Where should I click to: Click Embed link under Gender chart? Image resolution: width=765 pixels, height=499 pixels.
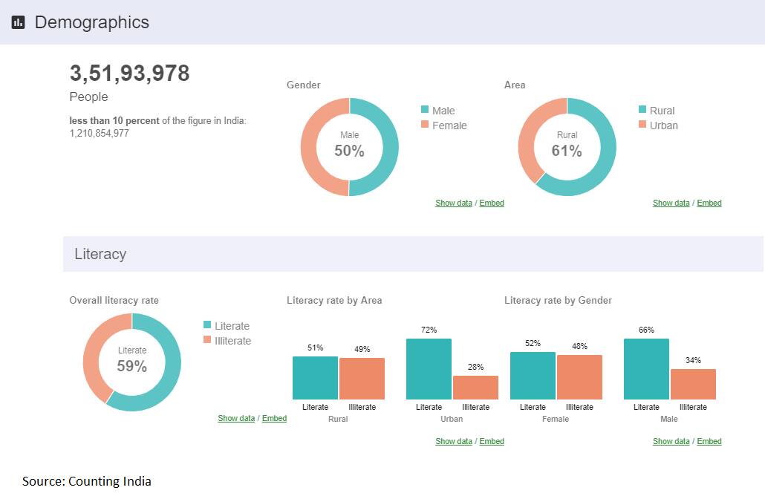pos(492,203)
